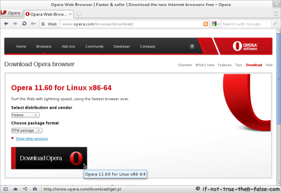Open a new tab with plus icon
Screen dimensions: 281x193
point(79,14)
